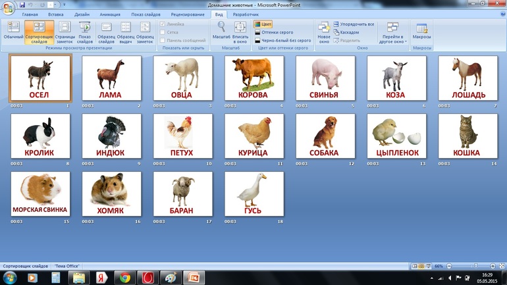Toggle the Сетка (Gridlines) checkbox

(x=163, y=32)
